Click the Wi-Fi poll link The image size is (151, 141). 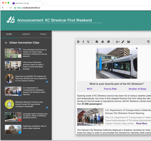point(90,89)
